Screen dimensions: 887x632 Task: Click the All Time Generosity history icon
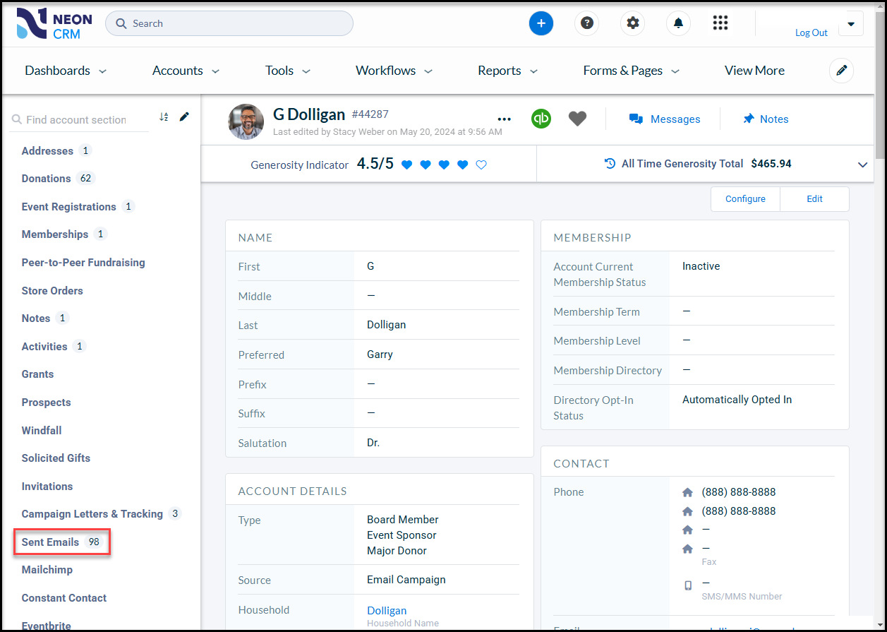pos(610,164)
